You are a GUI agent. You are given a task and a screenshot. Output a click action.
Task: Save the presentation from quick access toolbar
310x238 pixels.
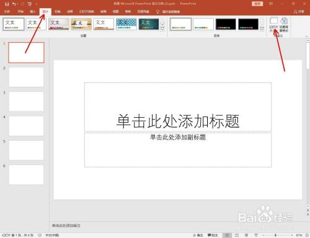(x=7, y=4)
